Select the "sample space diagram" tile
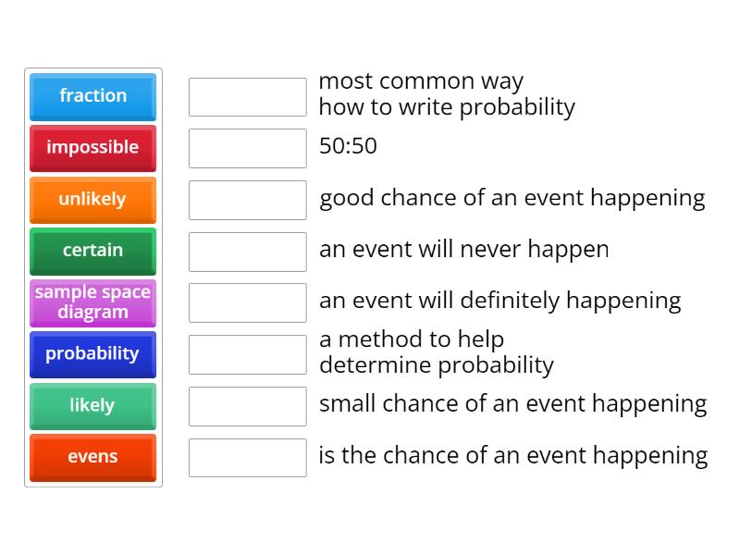 pos(92,302)
